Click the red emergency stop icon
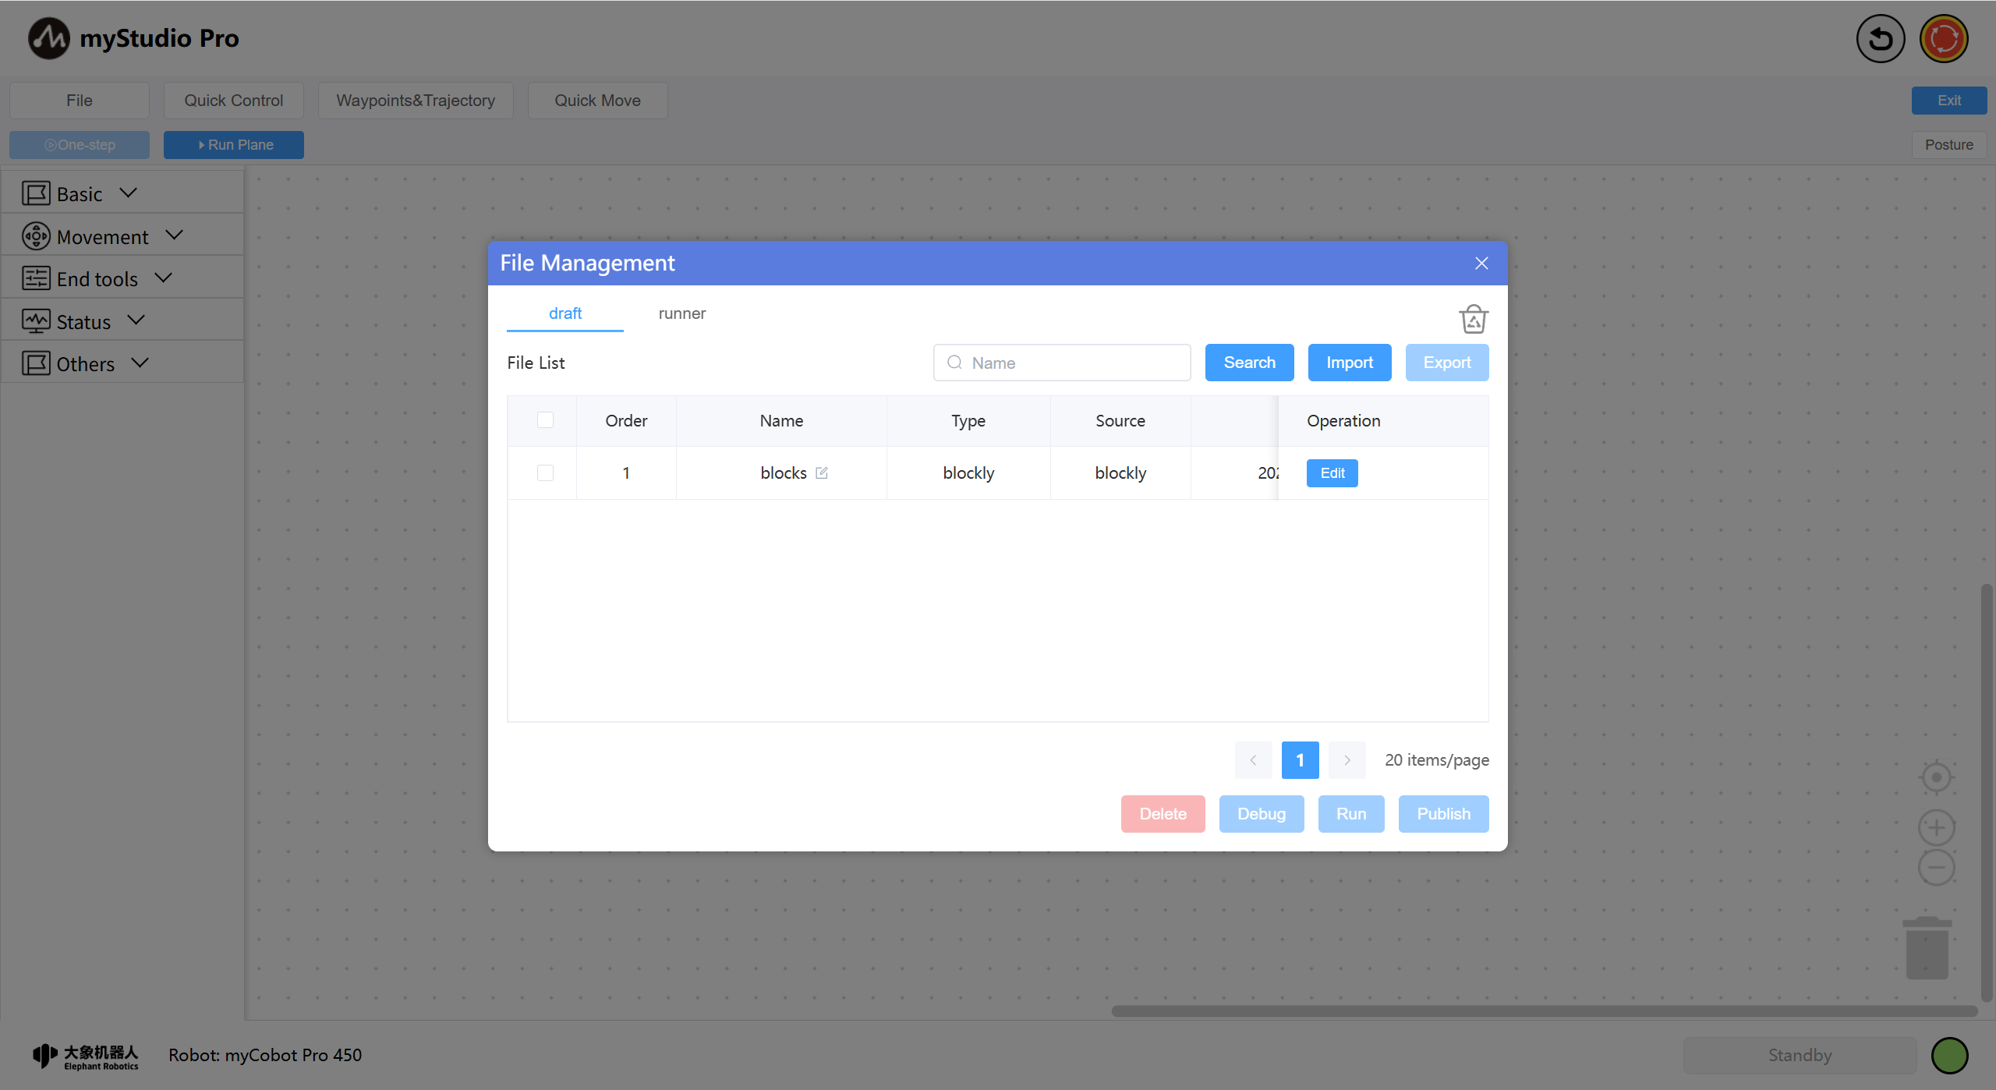 tap(1944, 38)
